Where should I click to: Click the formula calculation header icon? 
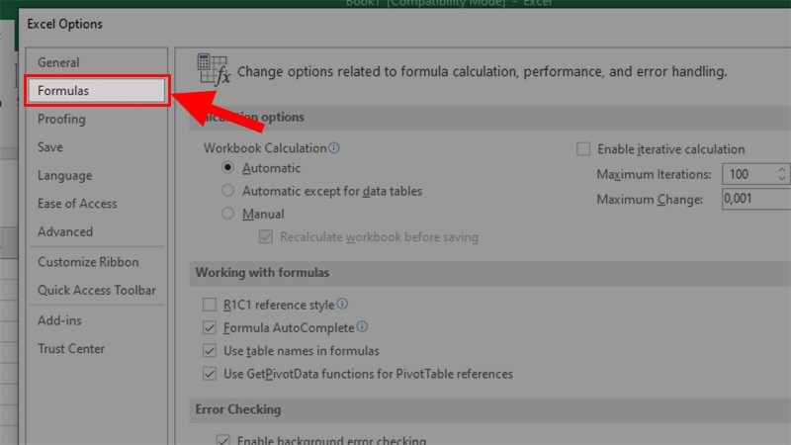click(213, 69)
